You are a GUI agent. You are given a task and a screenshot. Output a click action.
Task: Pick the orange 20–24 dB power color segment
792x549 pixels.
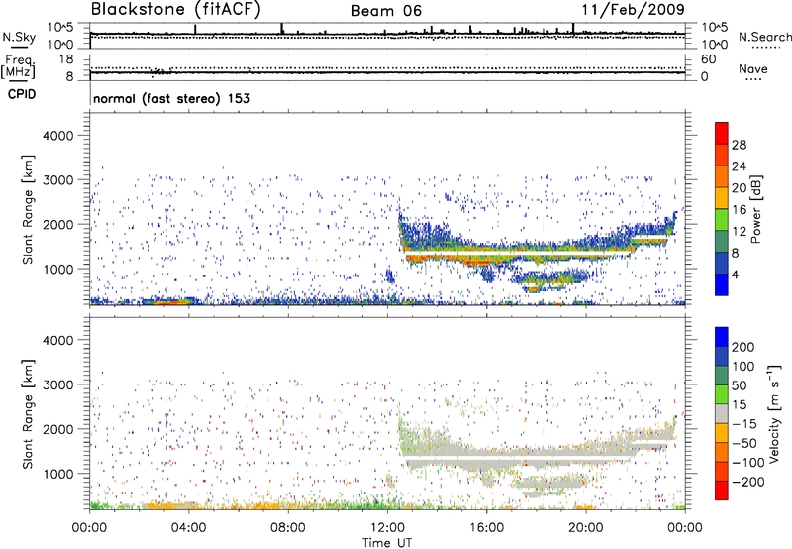722,176
